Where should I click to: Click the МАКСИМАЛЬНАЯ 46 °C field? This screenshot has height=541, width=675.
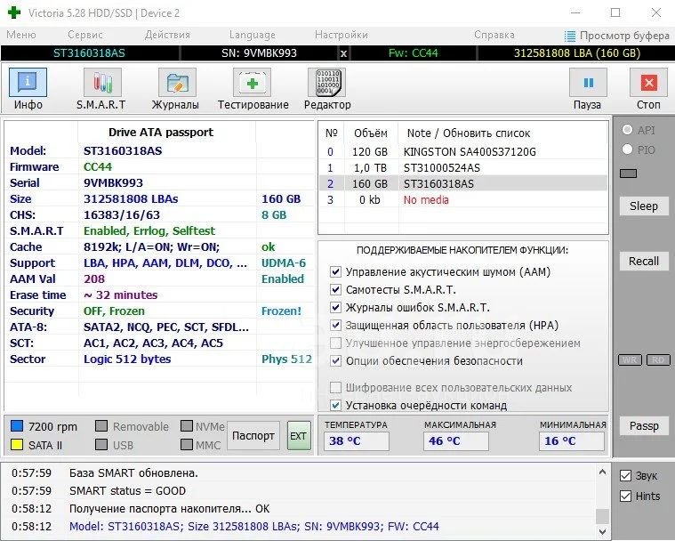point(456,441)
